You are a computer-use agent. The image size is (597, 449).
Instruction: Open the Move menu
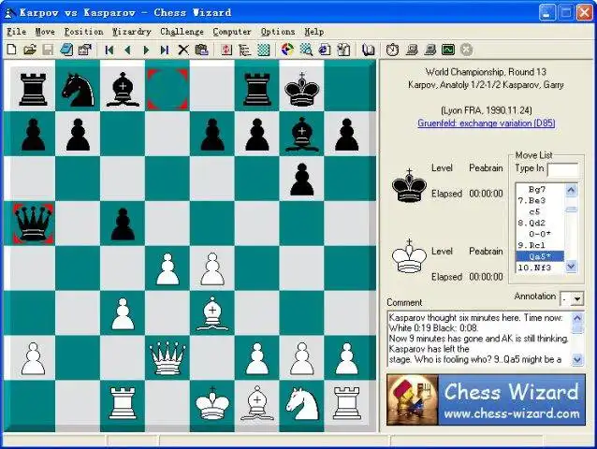point(45,32)
